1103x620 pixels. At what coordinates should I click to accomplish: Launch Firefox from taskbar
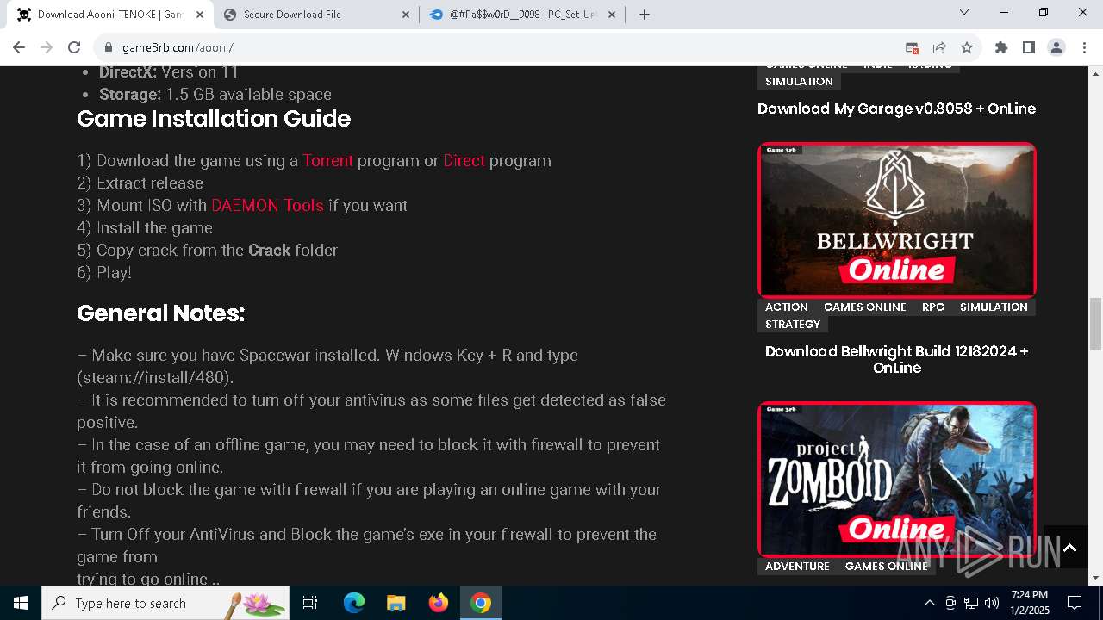click(x=438, y=603)
